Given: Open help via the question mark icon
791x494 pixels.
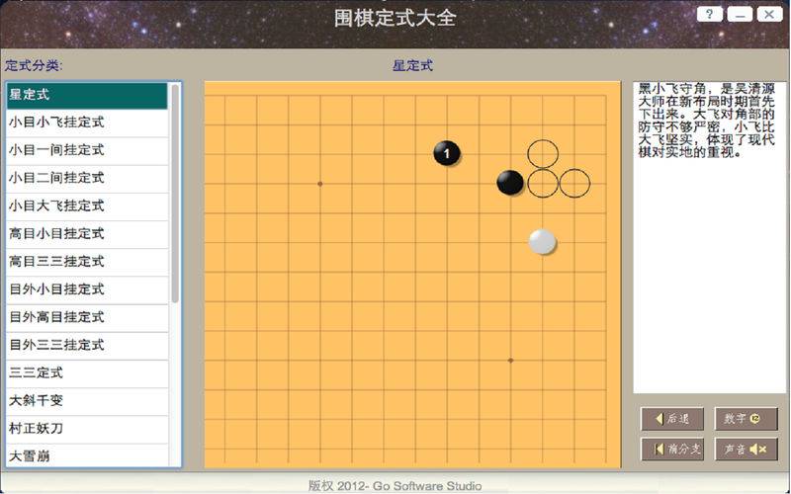Looking at the screenshot, I should click(x=709, y=14).
